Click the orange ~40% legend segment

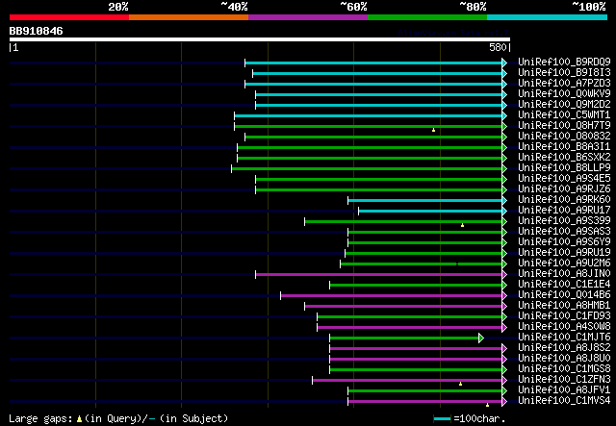pyautogui.click(x=189, y=17)
